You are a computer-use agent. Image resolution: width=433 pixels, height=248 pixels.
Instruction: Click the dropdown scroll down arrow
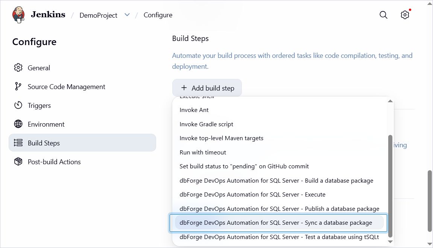[390, 242]
